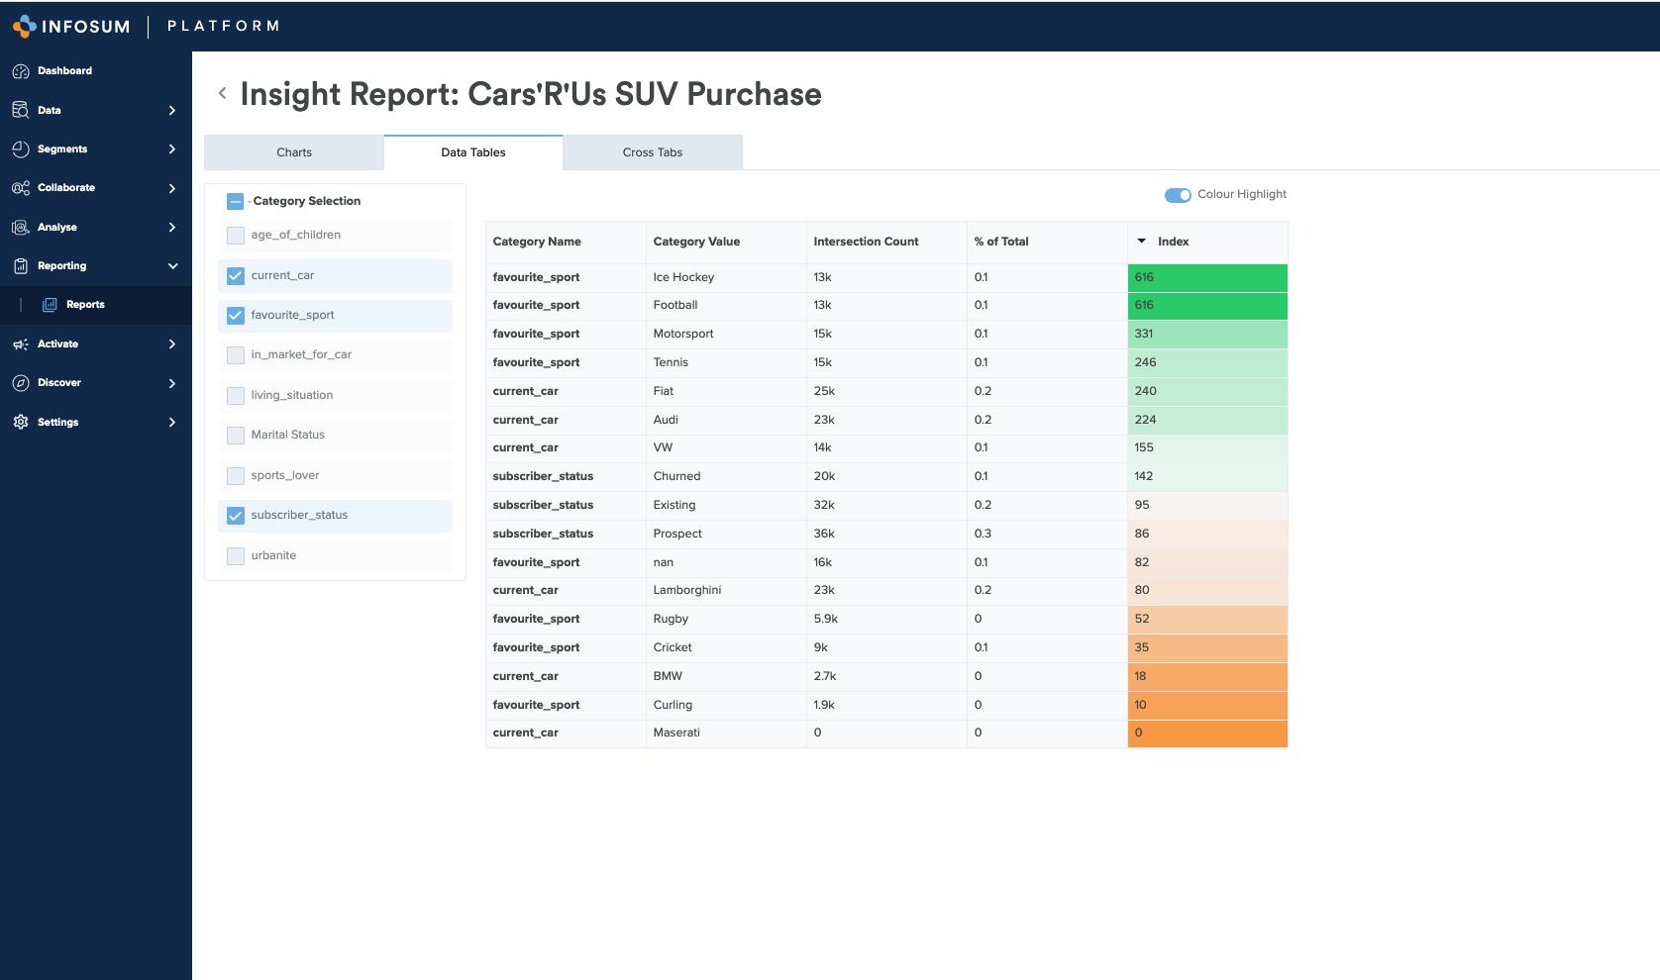The width and height of the screenshot is (1660, 980).
Task: Click the Analyse sidebar icon
Action: 21,227
